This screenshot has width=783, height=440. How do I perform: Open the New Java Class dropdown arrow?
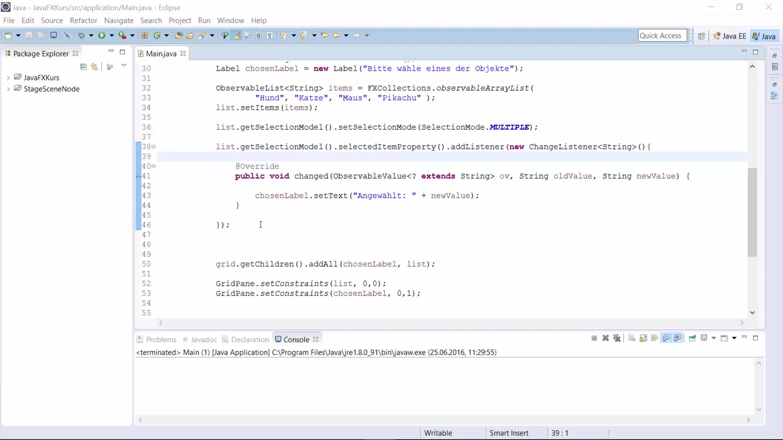tap(167, 35)
